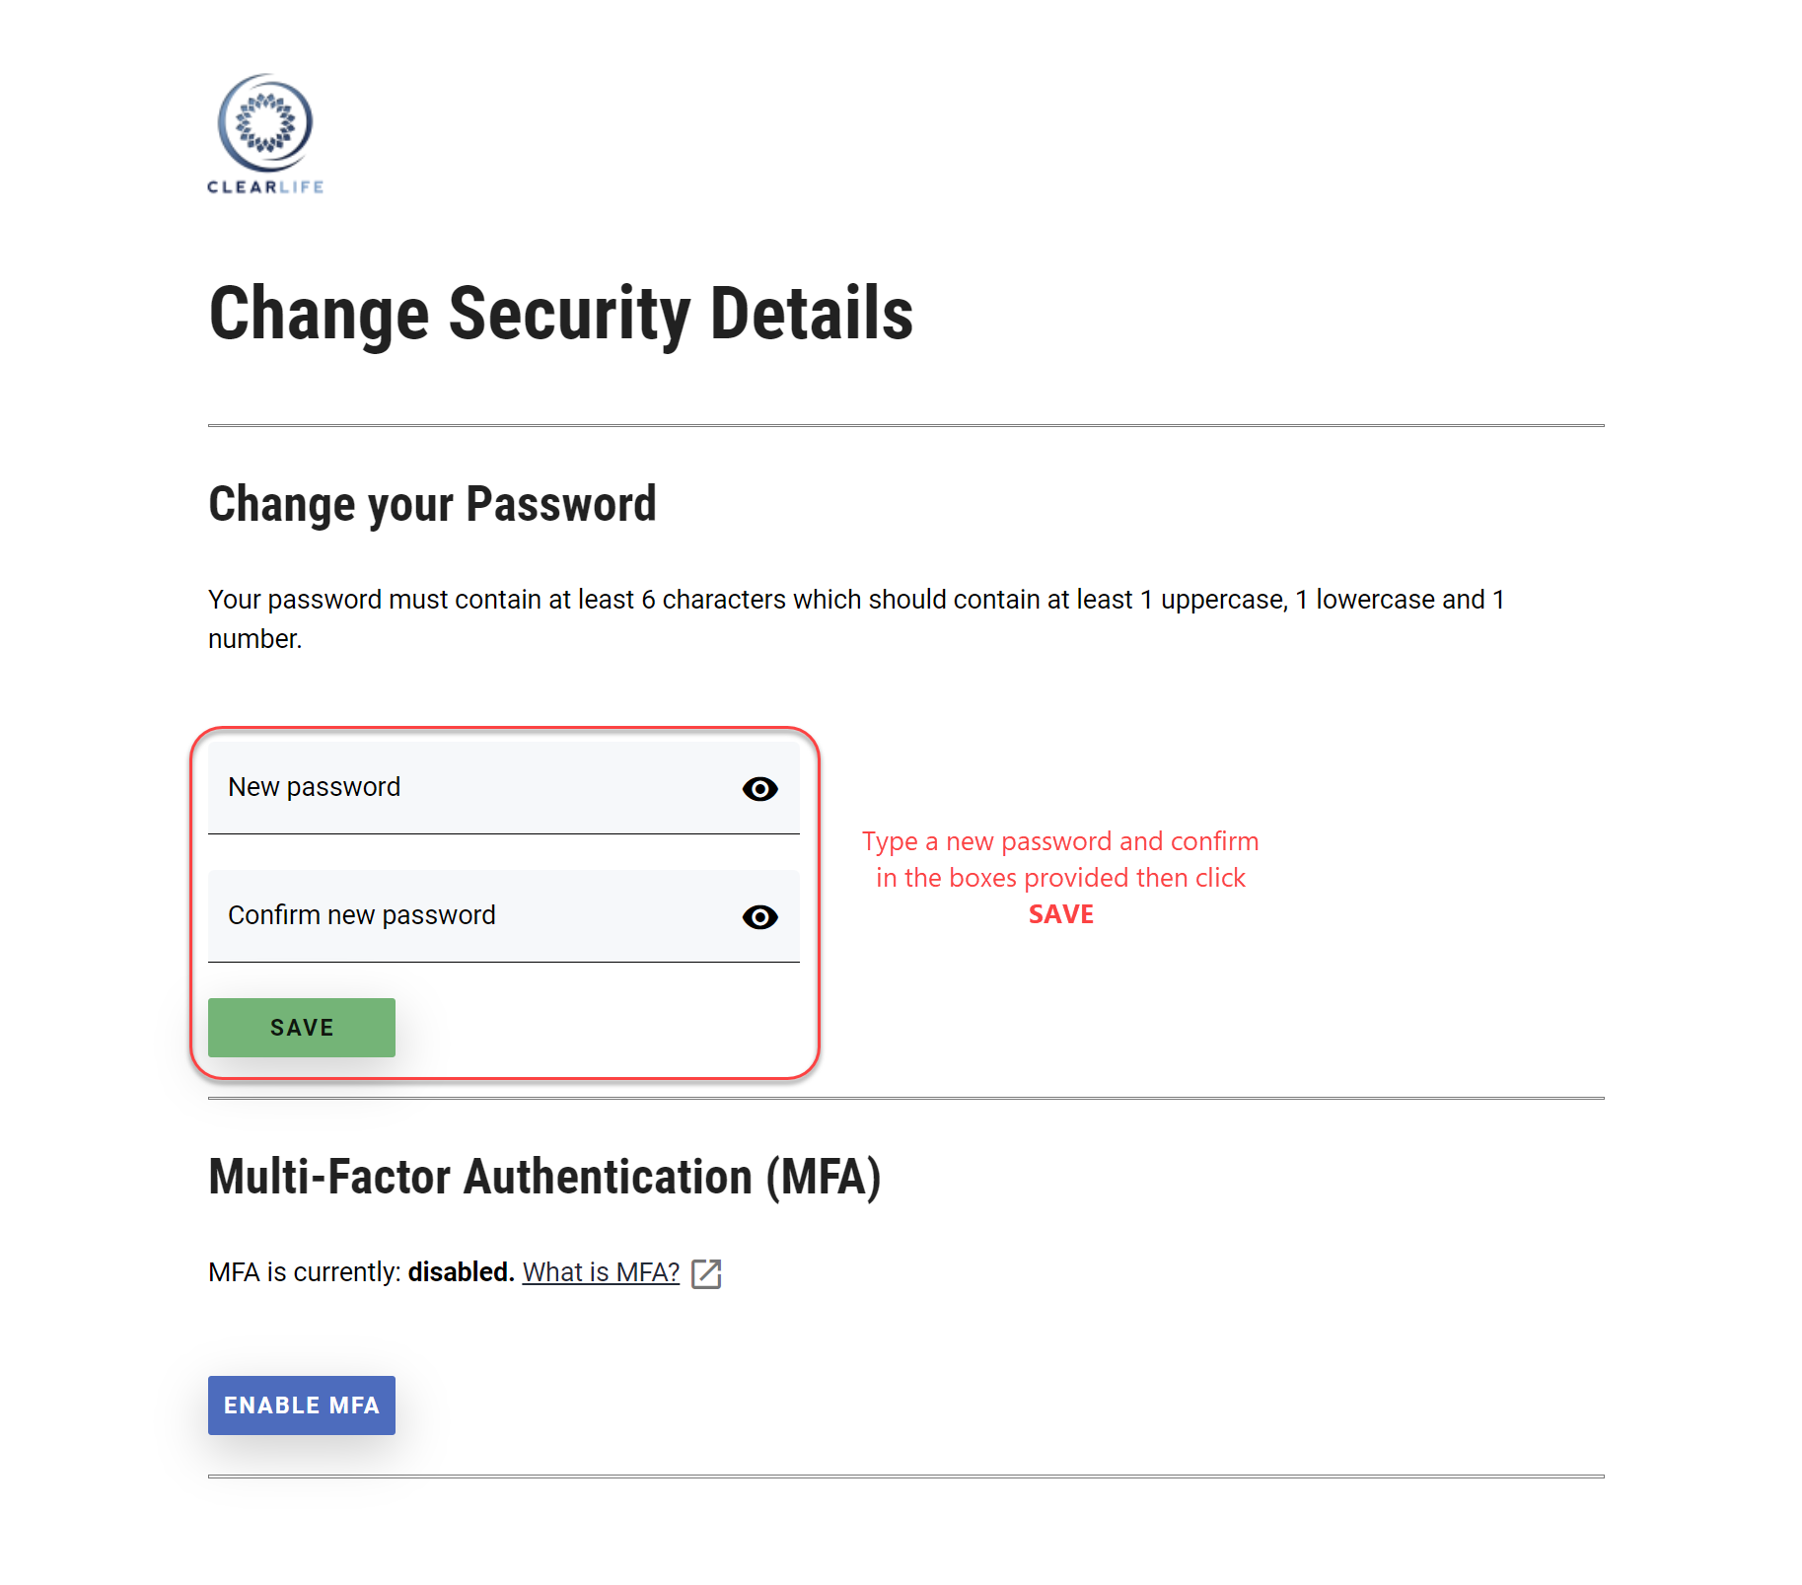Select the Multi-Factor Authentication (MFA) heading
The image size is (1802, 1585).
click(544, 1177)
